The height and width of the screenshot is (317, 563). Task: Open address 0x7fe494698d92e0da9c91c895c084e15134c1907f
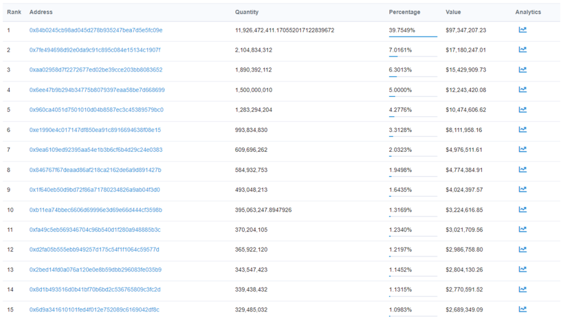pos(95,50)
